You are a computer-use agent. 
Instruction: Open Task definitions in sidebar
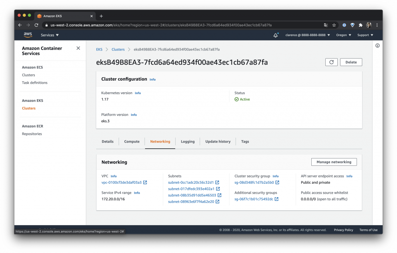[35, 83]
